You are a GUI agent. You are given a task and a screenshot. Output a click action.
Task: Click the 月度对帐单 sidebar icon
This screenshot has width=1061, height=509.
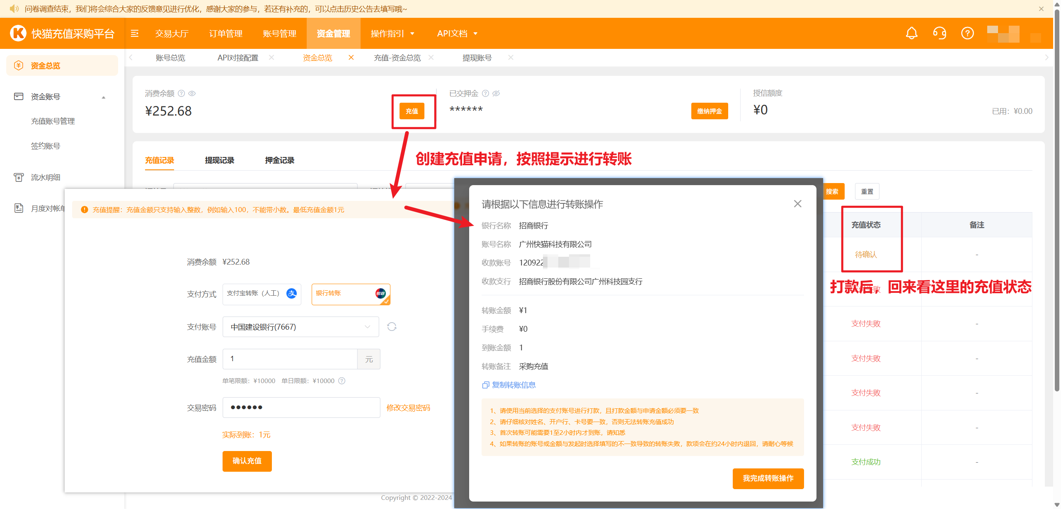(19, 208)
